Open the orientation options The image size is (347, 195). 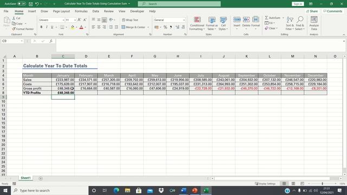coord(112,19)
